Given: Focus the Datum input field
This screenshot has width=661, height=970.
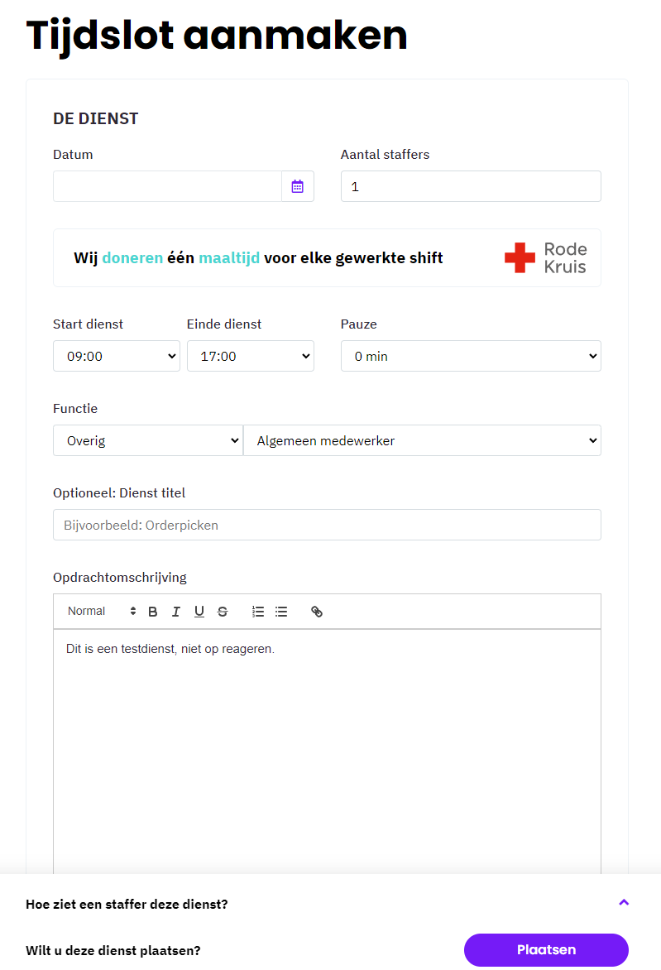Looking at the screenshot, I should click(168, 186).
